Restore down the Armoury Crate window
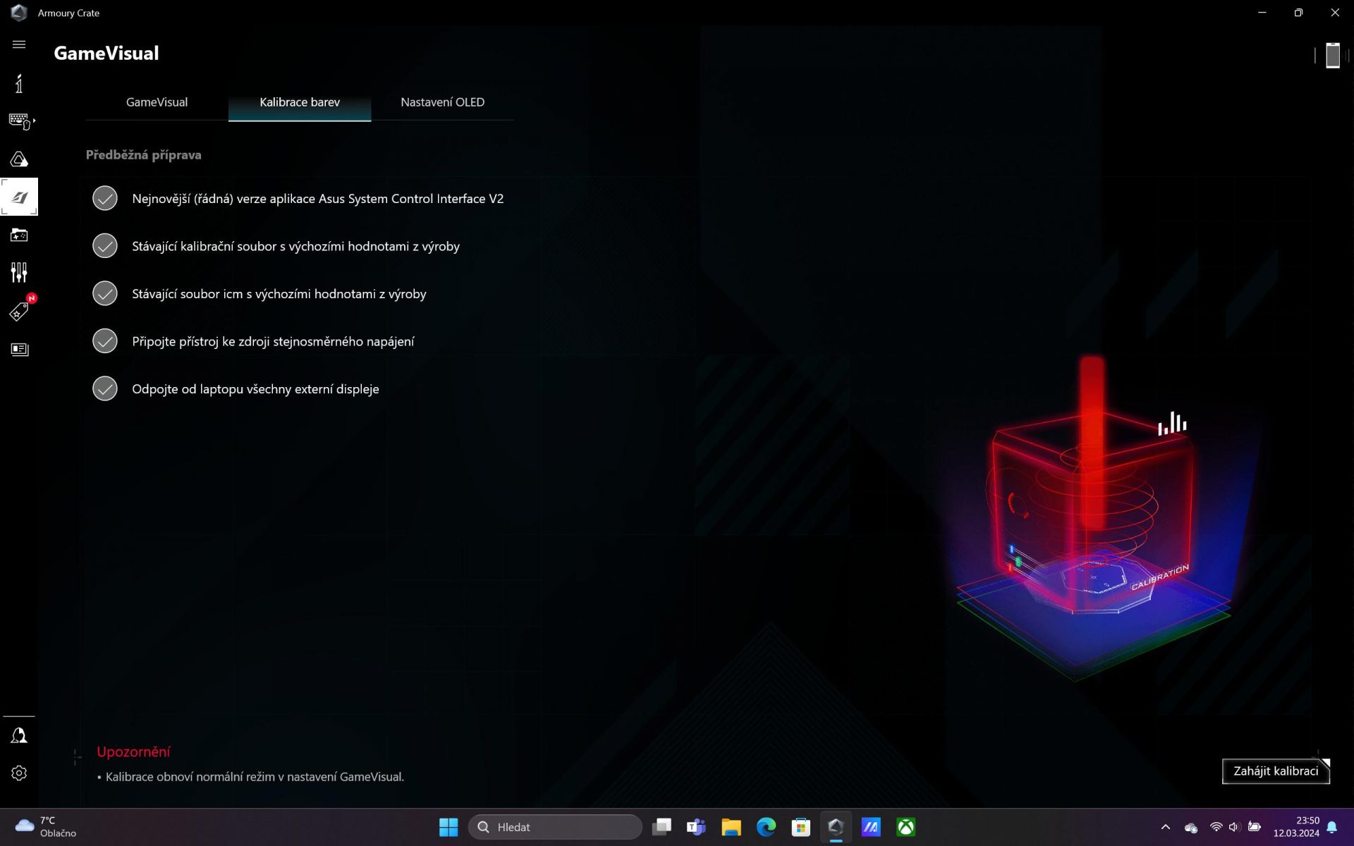This screenshot has height=846, width=1354. (1298, 13)
